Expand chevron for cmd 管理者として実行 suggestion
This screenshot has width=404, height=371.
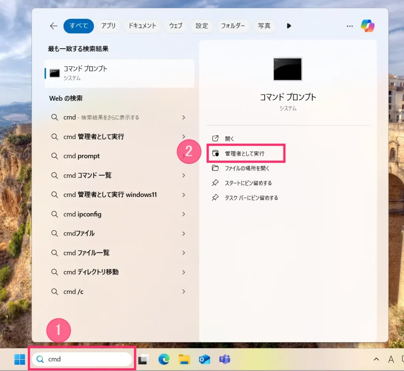(x=183, y=137)
